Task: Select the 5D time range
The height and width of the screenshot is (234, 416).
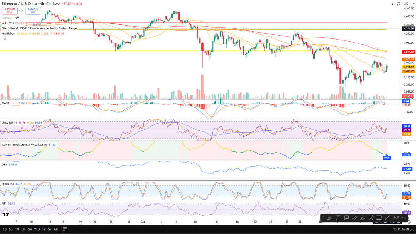Action: click(x=11, y=229)
